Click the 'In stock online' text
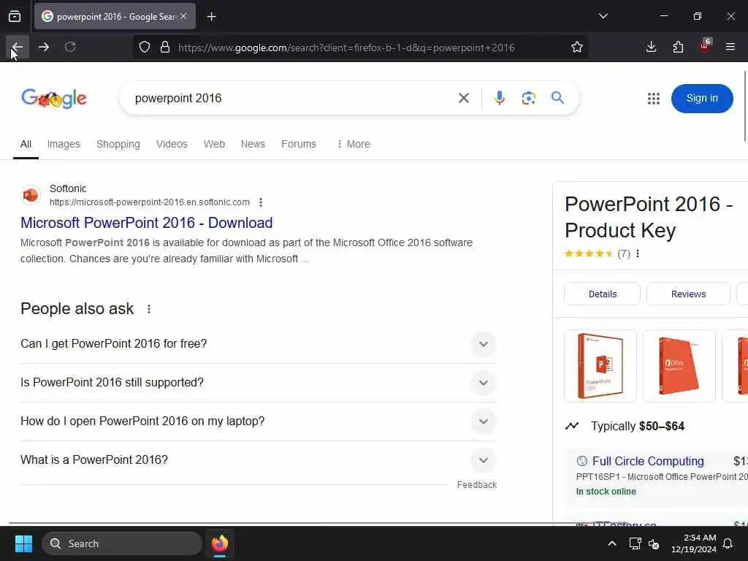The image size is (748, 561). click(606, 492)
